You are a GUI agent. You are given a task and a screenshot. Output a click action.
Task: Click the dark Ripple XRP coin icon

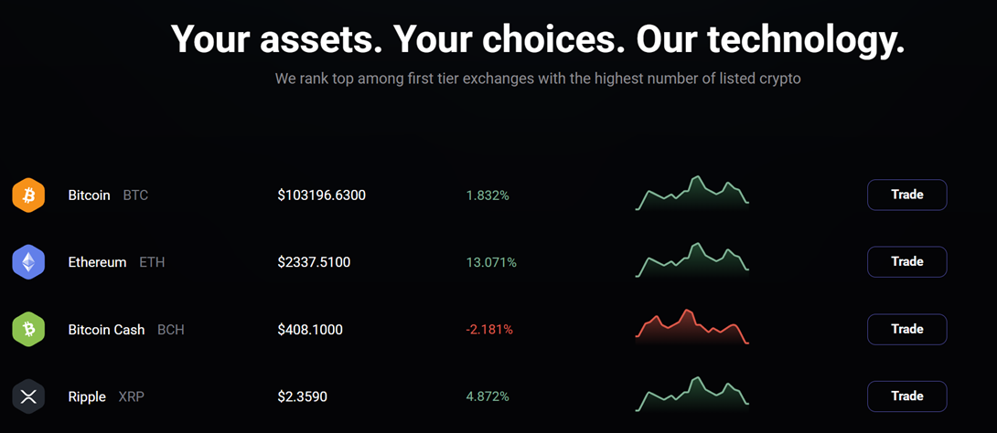click(x=28, y=396)
